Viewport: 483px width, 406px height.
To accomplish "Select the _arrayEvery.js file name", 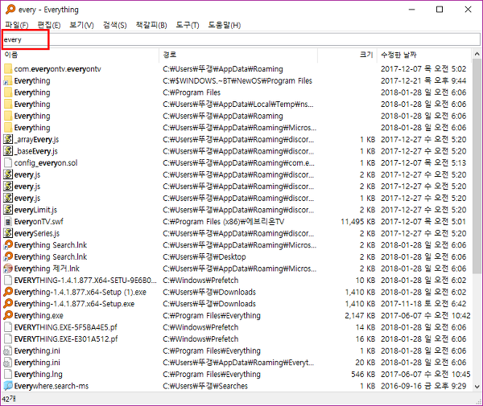I will [x=36, y=139].
